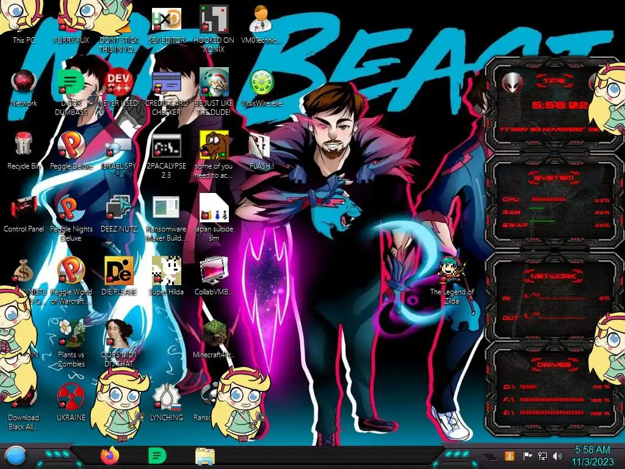Image resolution: width=625 pixels, height=469 pixels.
Task: Open the network tray icon
Action: 542,456
